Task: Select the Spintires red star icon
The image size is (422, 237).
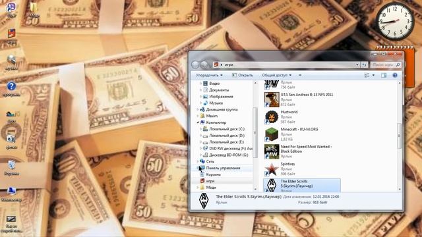Action: point(272,169)
